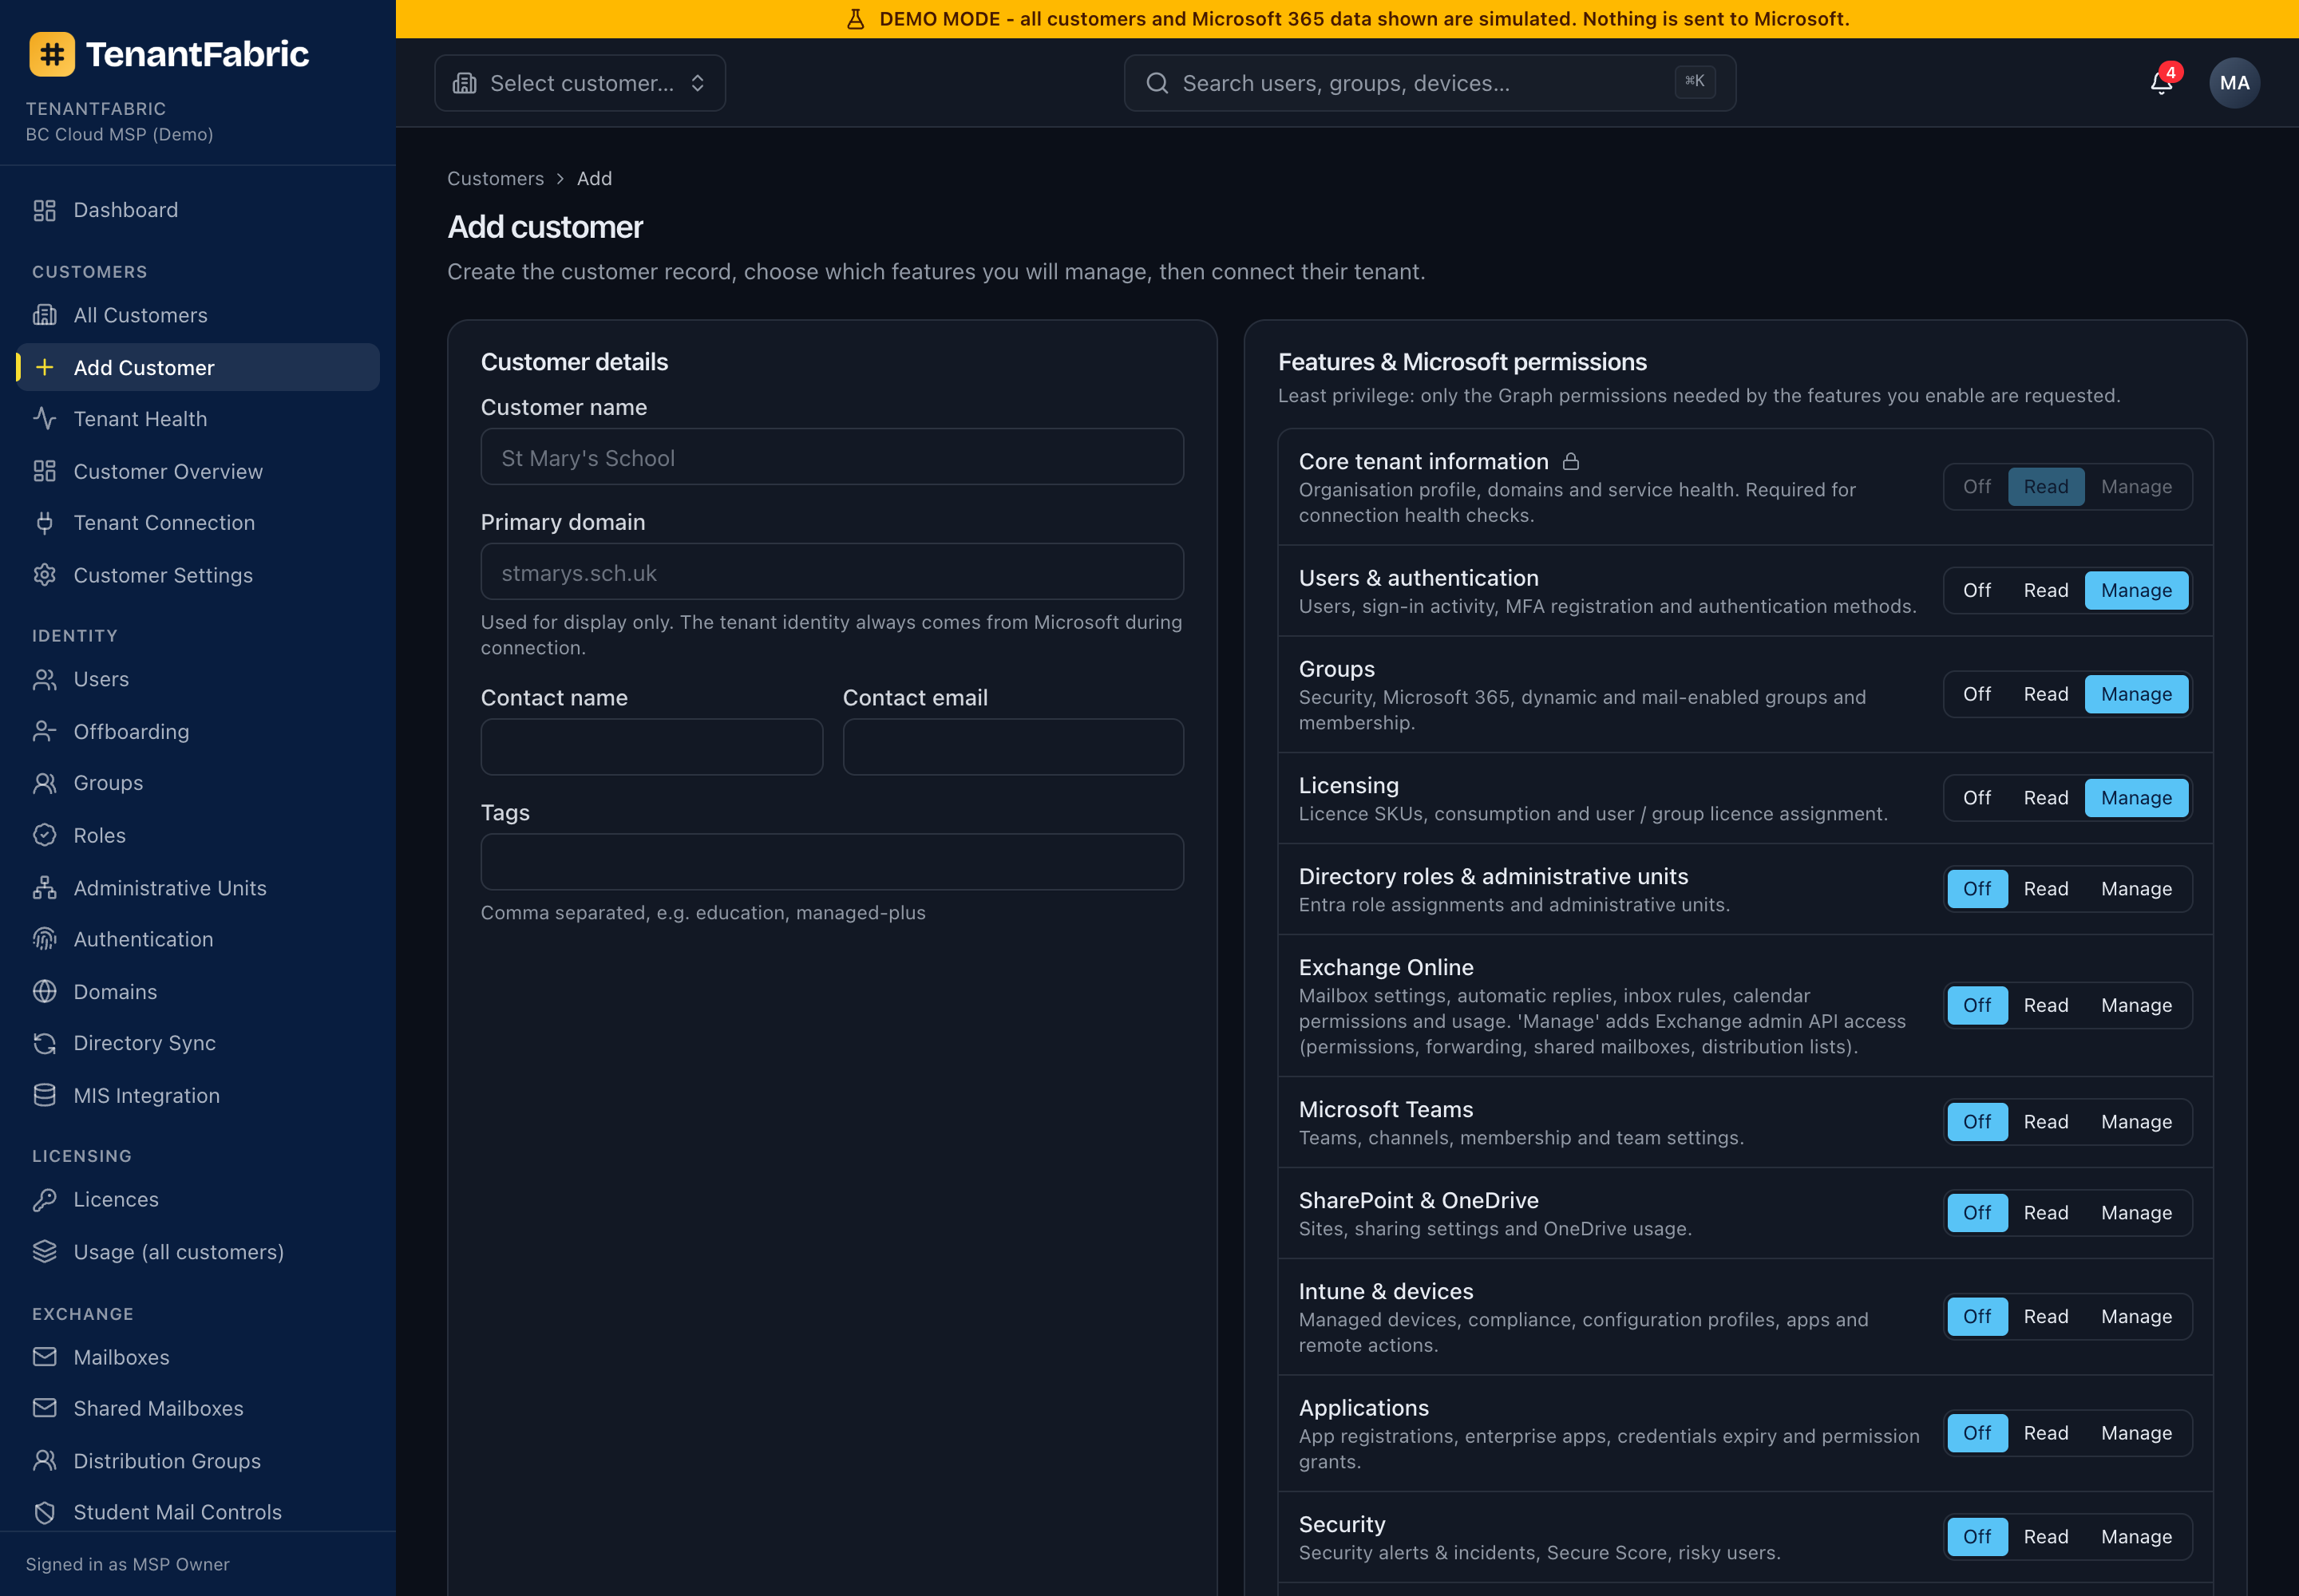
Task: Set SharePoint & OneDrive to Manage
Action: pos(2136,1213)
